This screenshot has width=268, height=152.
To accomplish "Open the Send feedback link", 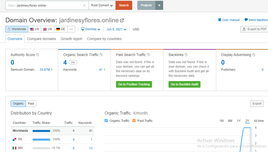I will tap(256, 20).
